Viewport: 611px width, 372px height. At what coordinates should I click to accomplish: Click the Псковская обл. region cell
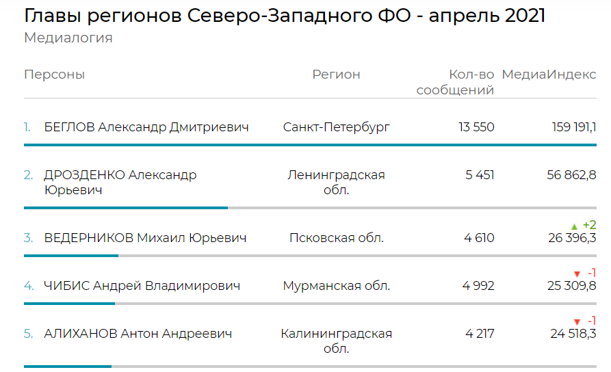[x=336, y=237]
